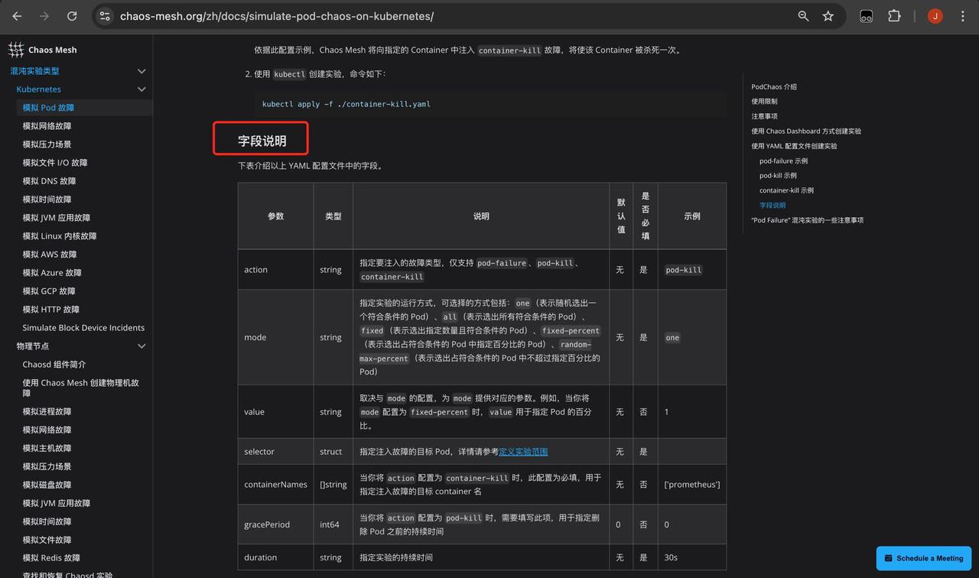This screenshot has height=578, width=979.
Task: Open 模拟 Pod 故障 in sidebar
Action: click(x=48, y=108)
